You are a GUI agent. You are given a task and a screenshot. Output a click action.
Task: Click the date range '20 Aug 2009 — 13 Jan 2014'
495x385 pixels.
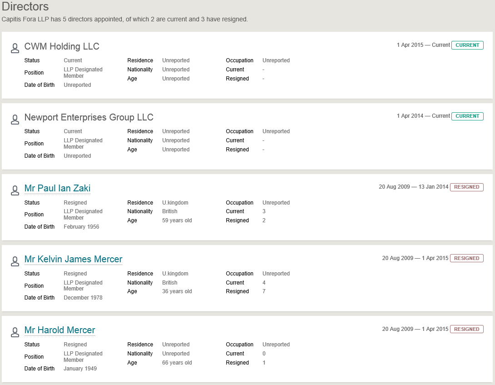(414, 187)
